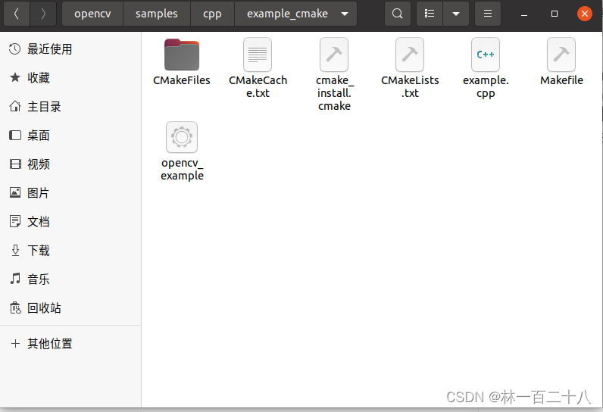Open 最近使用 (Recent) in sidebar
This screenshot has width=603, height=412.
(70, 49)
